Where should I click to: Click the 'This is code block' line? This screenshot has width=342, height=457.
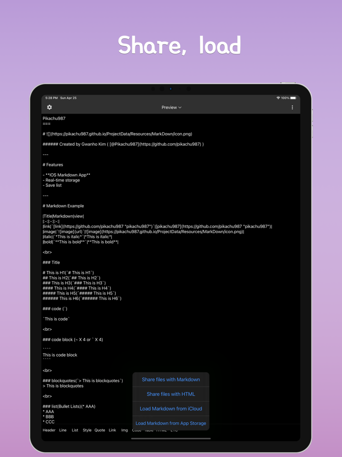(60, 355)
